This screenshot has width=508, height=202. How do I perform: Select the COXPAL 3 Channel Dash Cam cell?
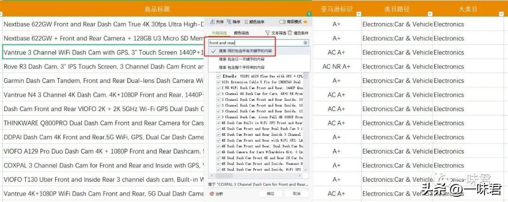pos(103,165)
